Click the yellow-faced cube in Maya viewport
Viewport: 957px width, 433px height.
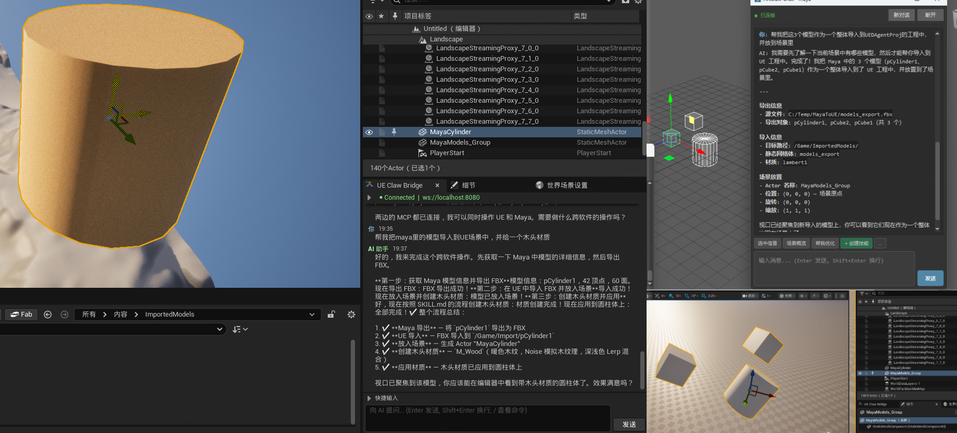pyautogui.click(x=694, y=121)
